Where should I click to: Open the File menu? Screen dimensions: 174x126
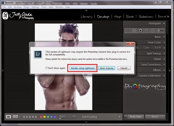pyautogui.click(x=4, y=7)
